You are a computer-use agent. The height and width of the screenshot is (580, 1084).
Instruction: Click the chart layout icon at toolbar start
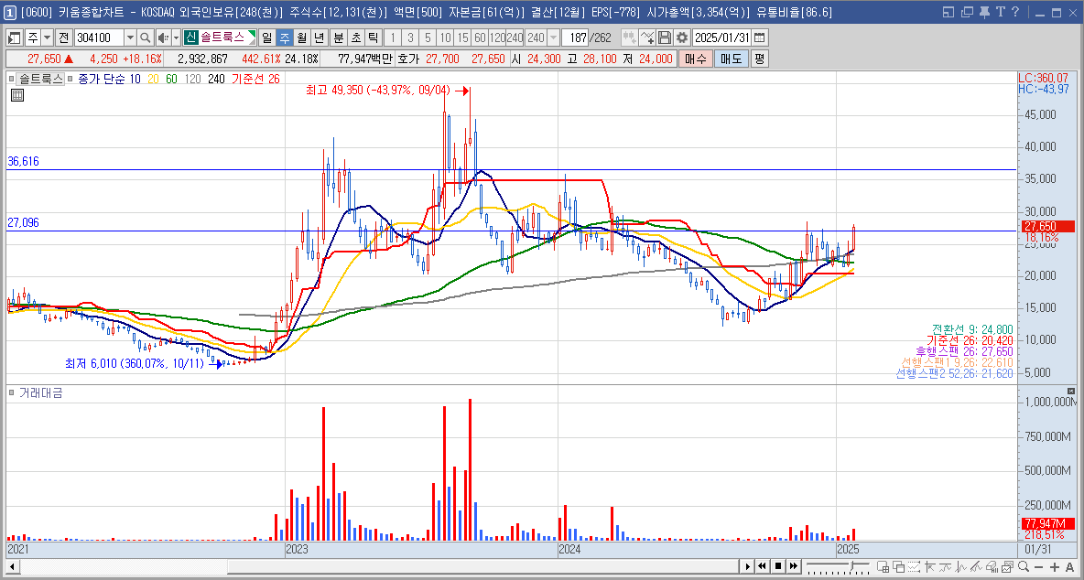[14, 38]
